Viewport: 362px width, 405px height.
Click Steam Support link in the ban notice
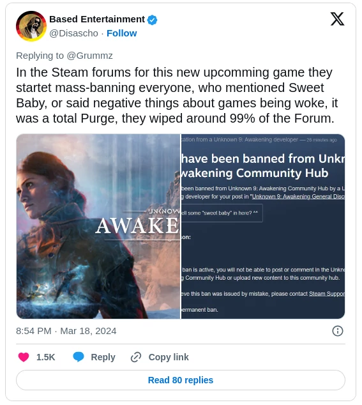(327, 294)
